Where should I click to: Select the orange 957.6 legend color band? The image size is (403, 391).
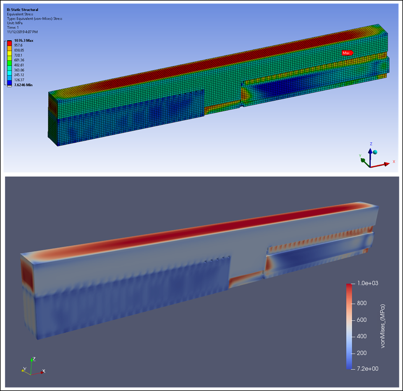[x=10, y=48]
